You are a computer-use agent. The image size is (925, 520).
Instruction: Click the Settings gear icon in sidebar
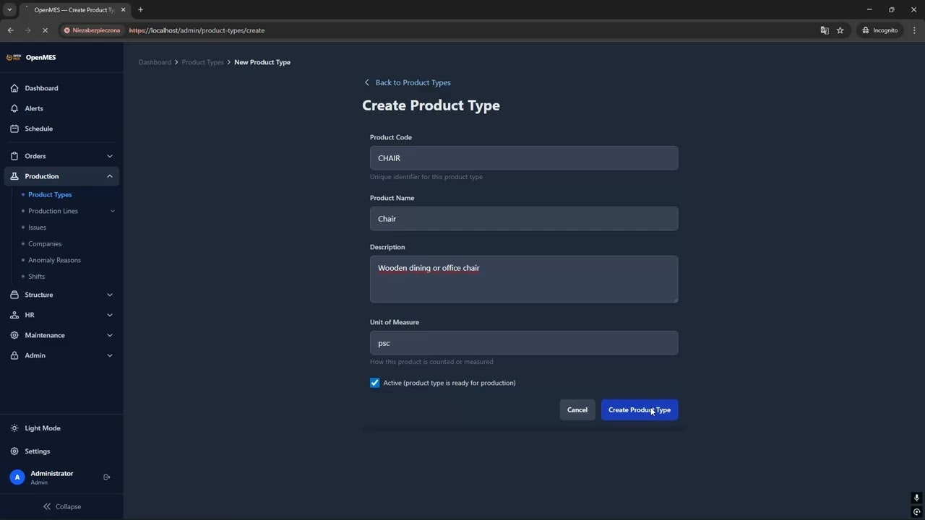click(x=14, y=451)
